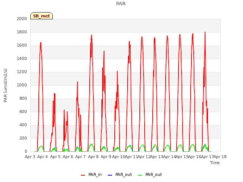The image size is (243, 182).
Task: Click the Apr 3 x-axis label
Action: [x=30, y=157]
